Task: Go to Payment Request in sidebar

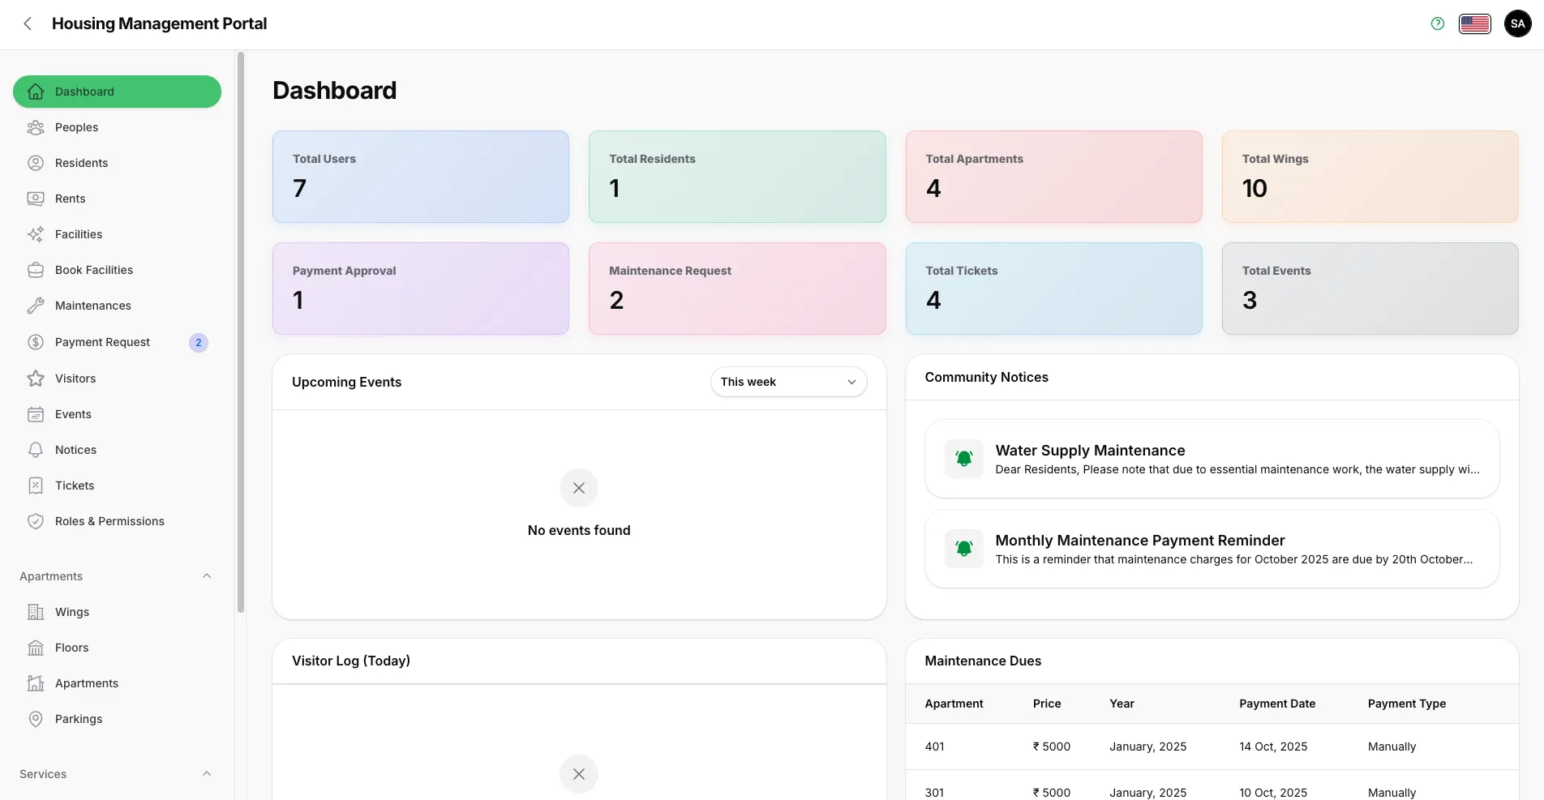Action: (x=102, y=342)
